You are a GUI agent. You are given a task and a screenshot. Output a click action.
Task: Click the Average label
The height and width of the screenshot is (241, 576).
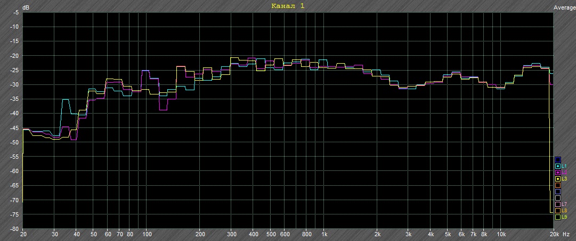(x=564, y=7)
